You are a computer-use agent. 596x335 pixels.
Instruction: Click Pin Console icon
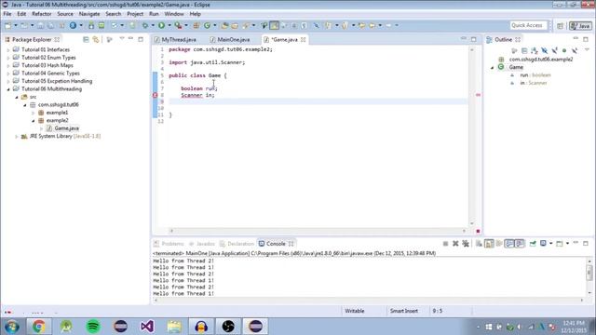pyautogui.click(x=533, y=244)
